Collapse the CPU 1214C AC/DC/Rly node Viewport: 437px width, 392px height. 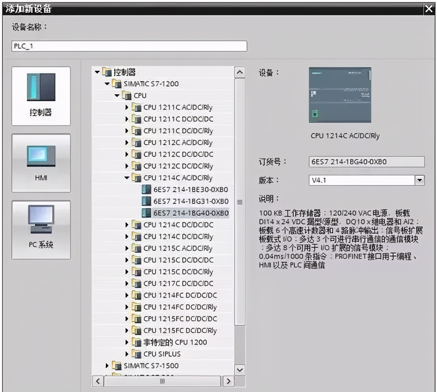pos(127,178)
